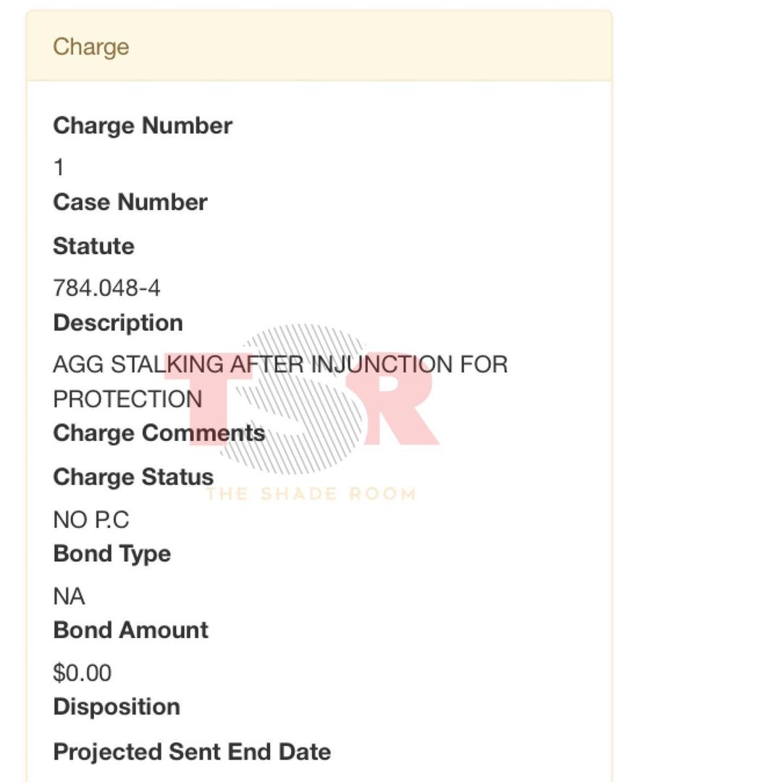Click the Charge panel header

(x=91, y=47)
